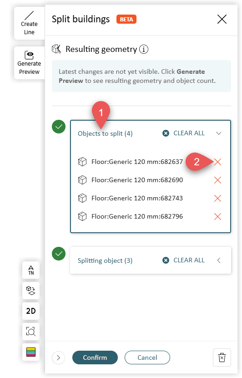Click the zoom to extents icon
The image size is (242, 378).
[x=31, y=332]
